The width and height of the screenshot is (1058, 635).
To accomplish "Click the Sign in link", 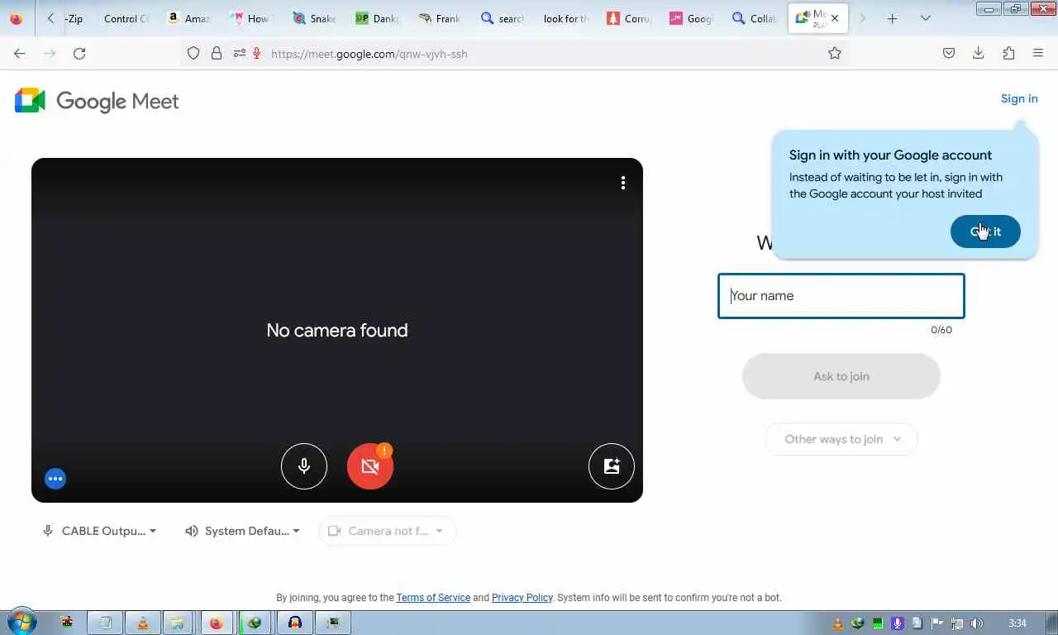I will coord(1019,98).
